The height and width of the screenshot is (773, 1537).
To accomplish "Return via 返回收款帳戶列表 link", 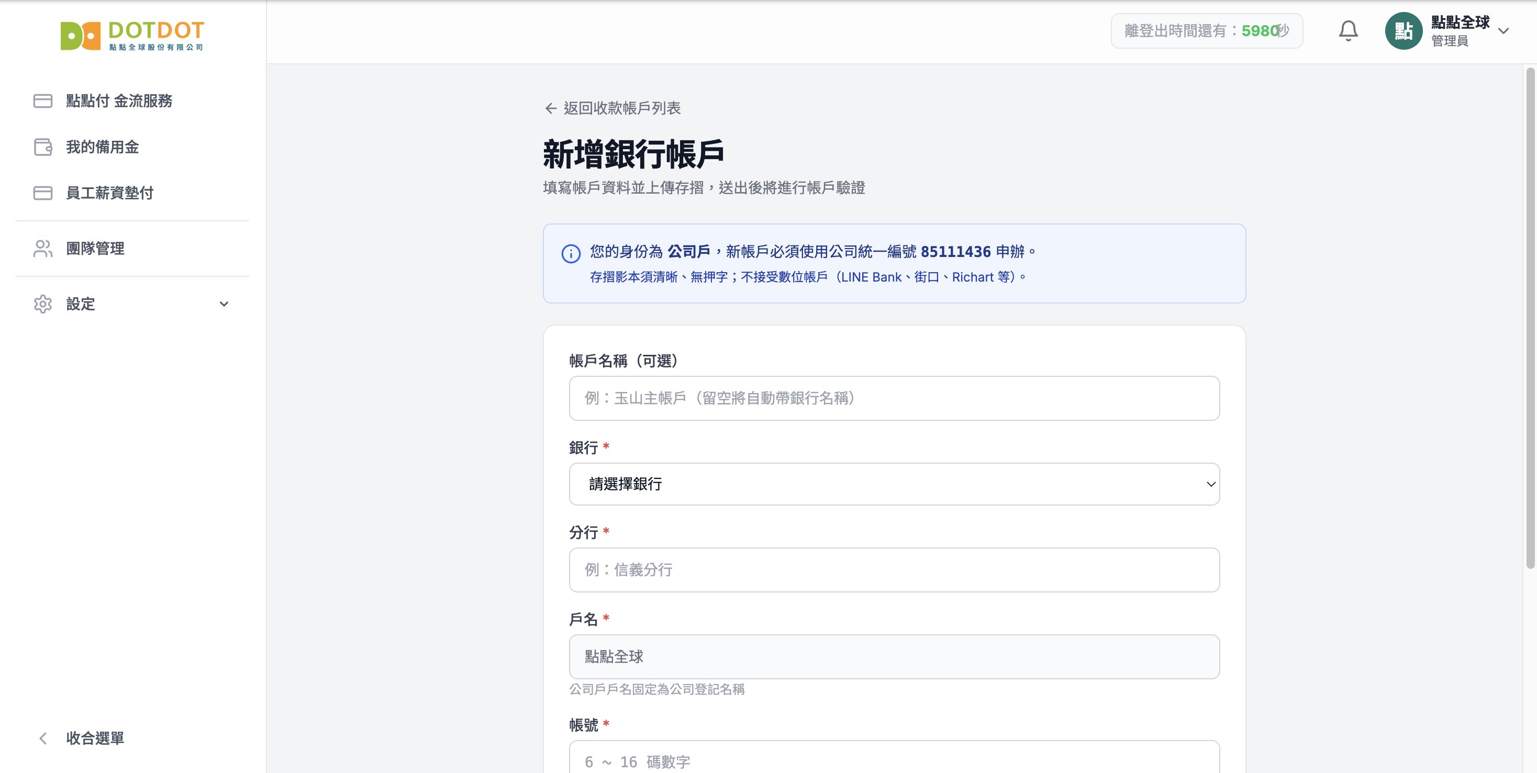I will pos(613,108).
